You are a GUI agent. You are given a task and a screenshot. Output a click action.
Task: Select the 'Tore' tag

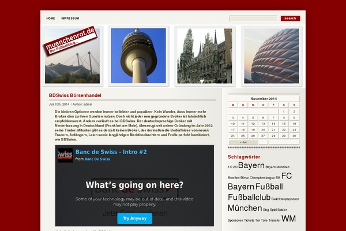264,221
